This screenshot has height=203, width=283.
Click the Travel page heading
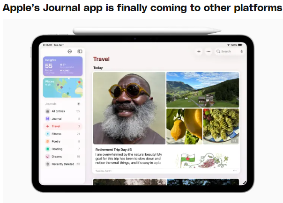[101, 59]
